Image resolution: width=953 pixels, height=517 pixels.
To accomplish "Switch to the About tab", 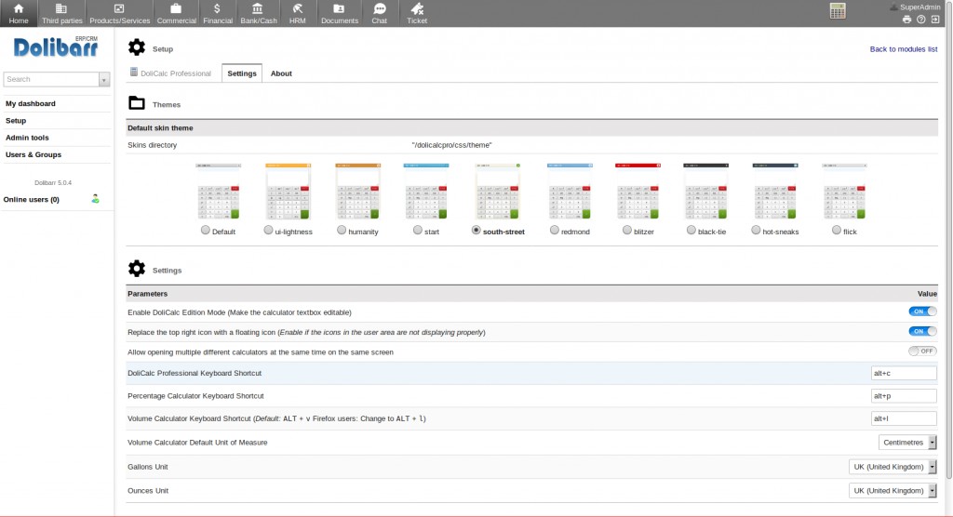I will pyautogui.click(x=281, y=73).
